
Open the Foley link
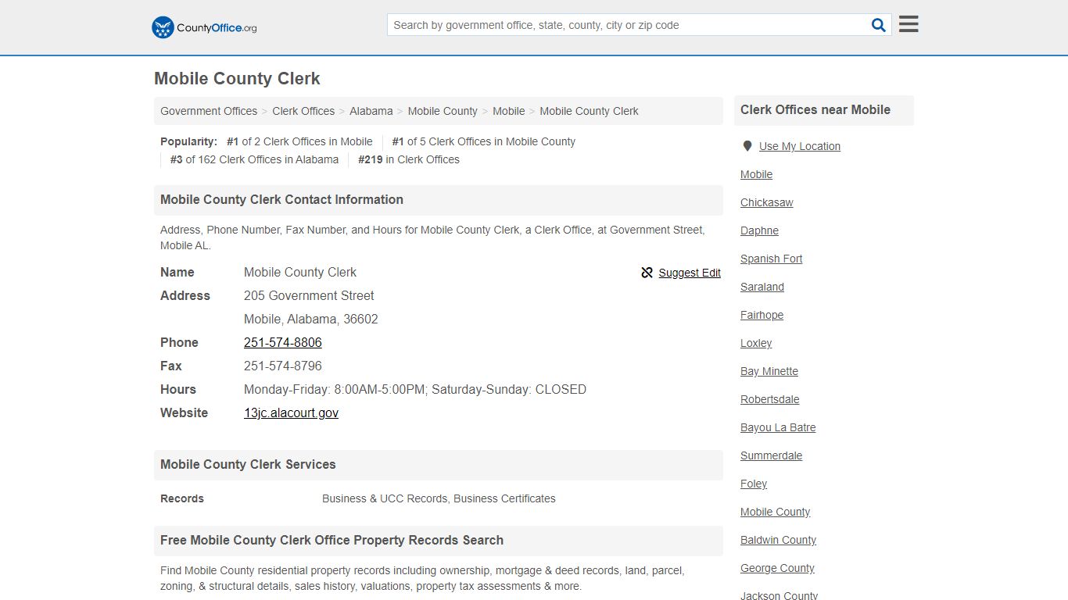tap(754, 484)
